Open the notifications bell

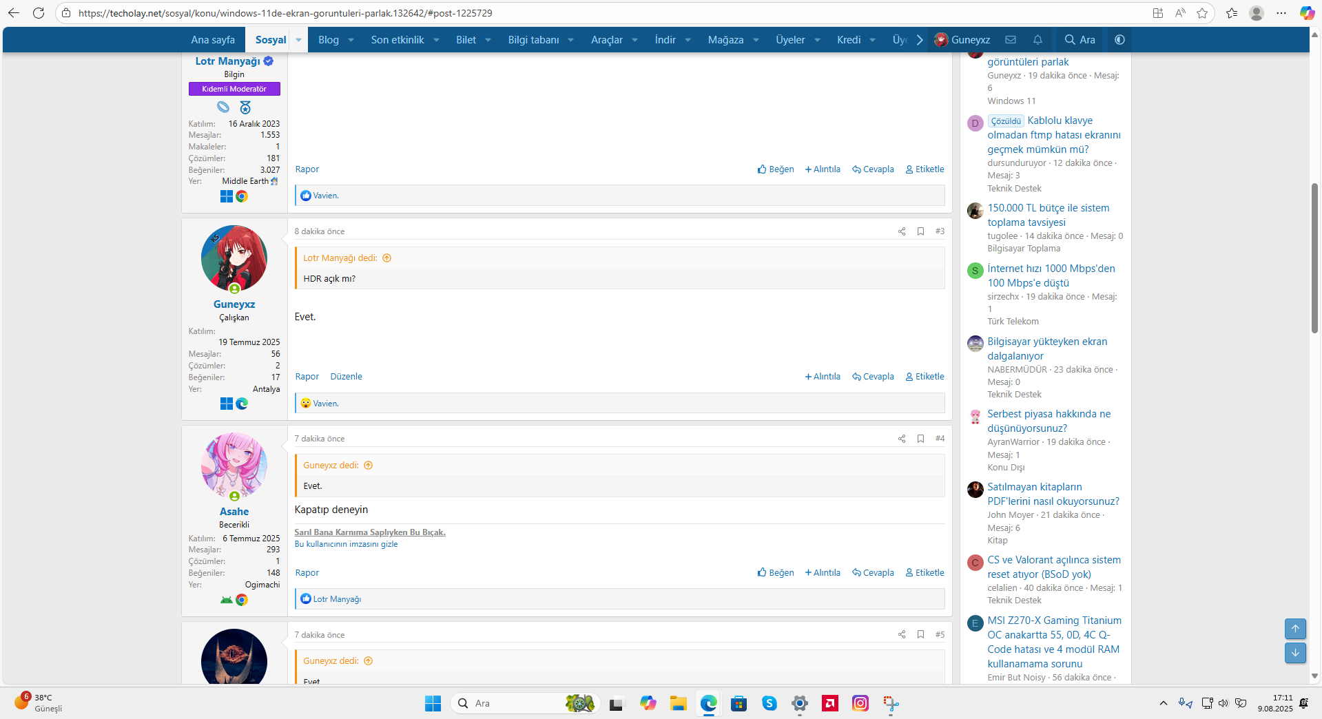1037,40
